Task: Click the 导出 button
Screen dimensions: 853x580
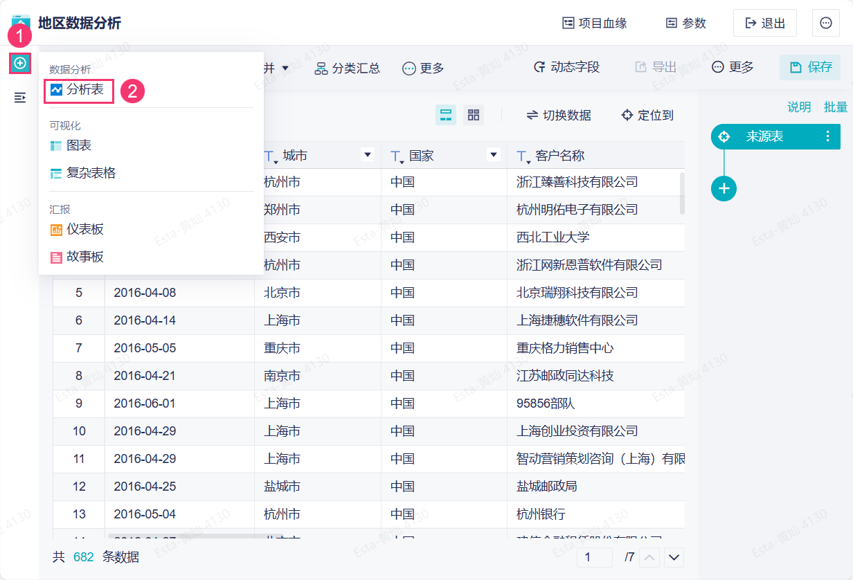Action: click(655, 67)
